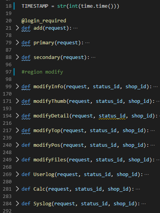
Task: Unfold the Calc function chevron
Action: (x=17, y=189)
